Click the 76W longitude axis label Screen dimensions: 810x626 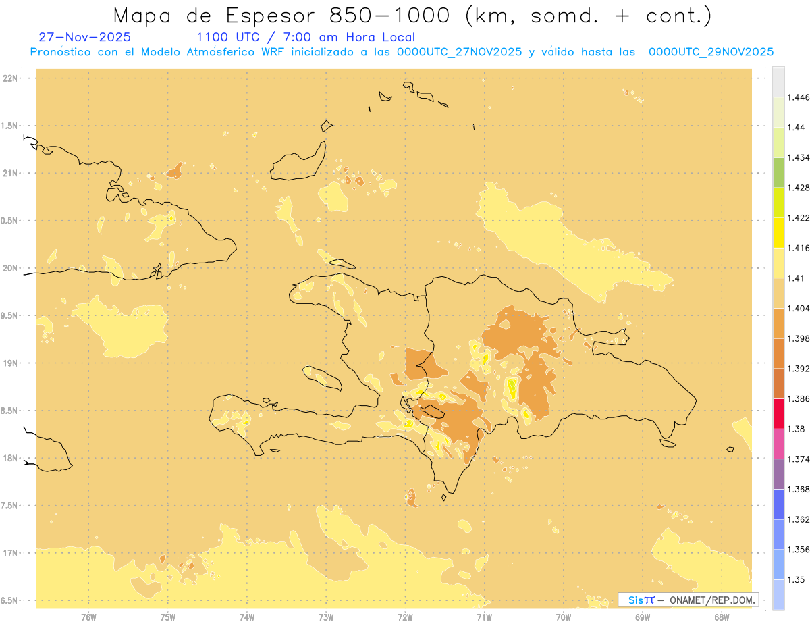88,617
